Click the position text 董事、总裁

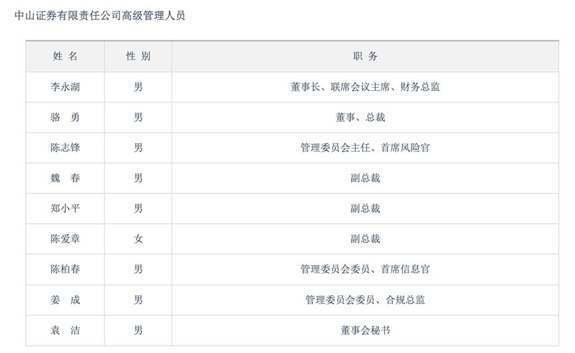[365, 118]
